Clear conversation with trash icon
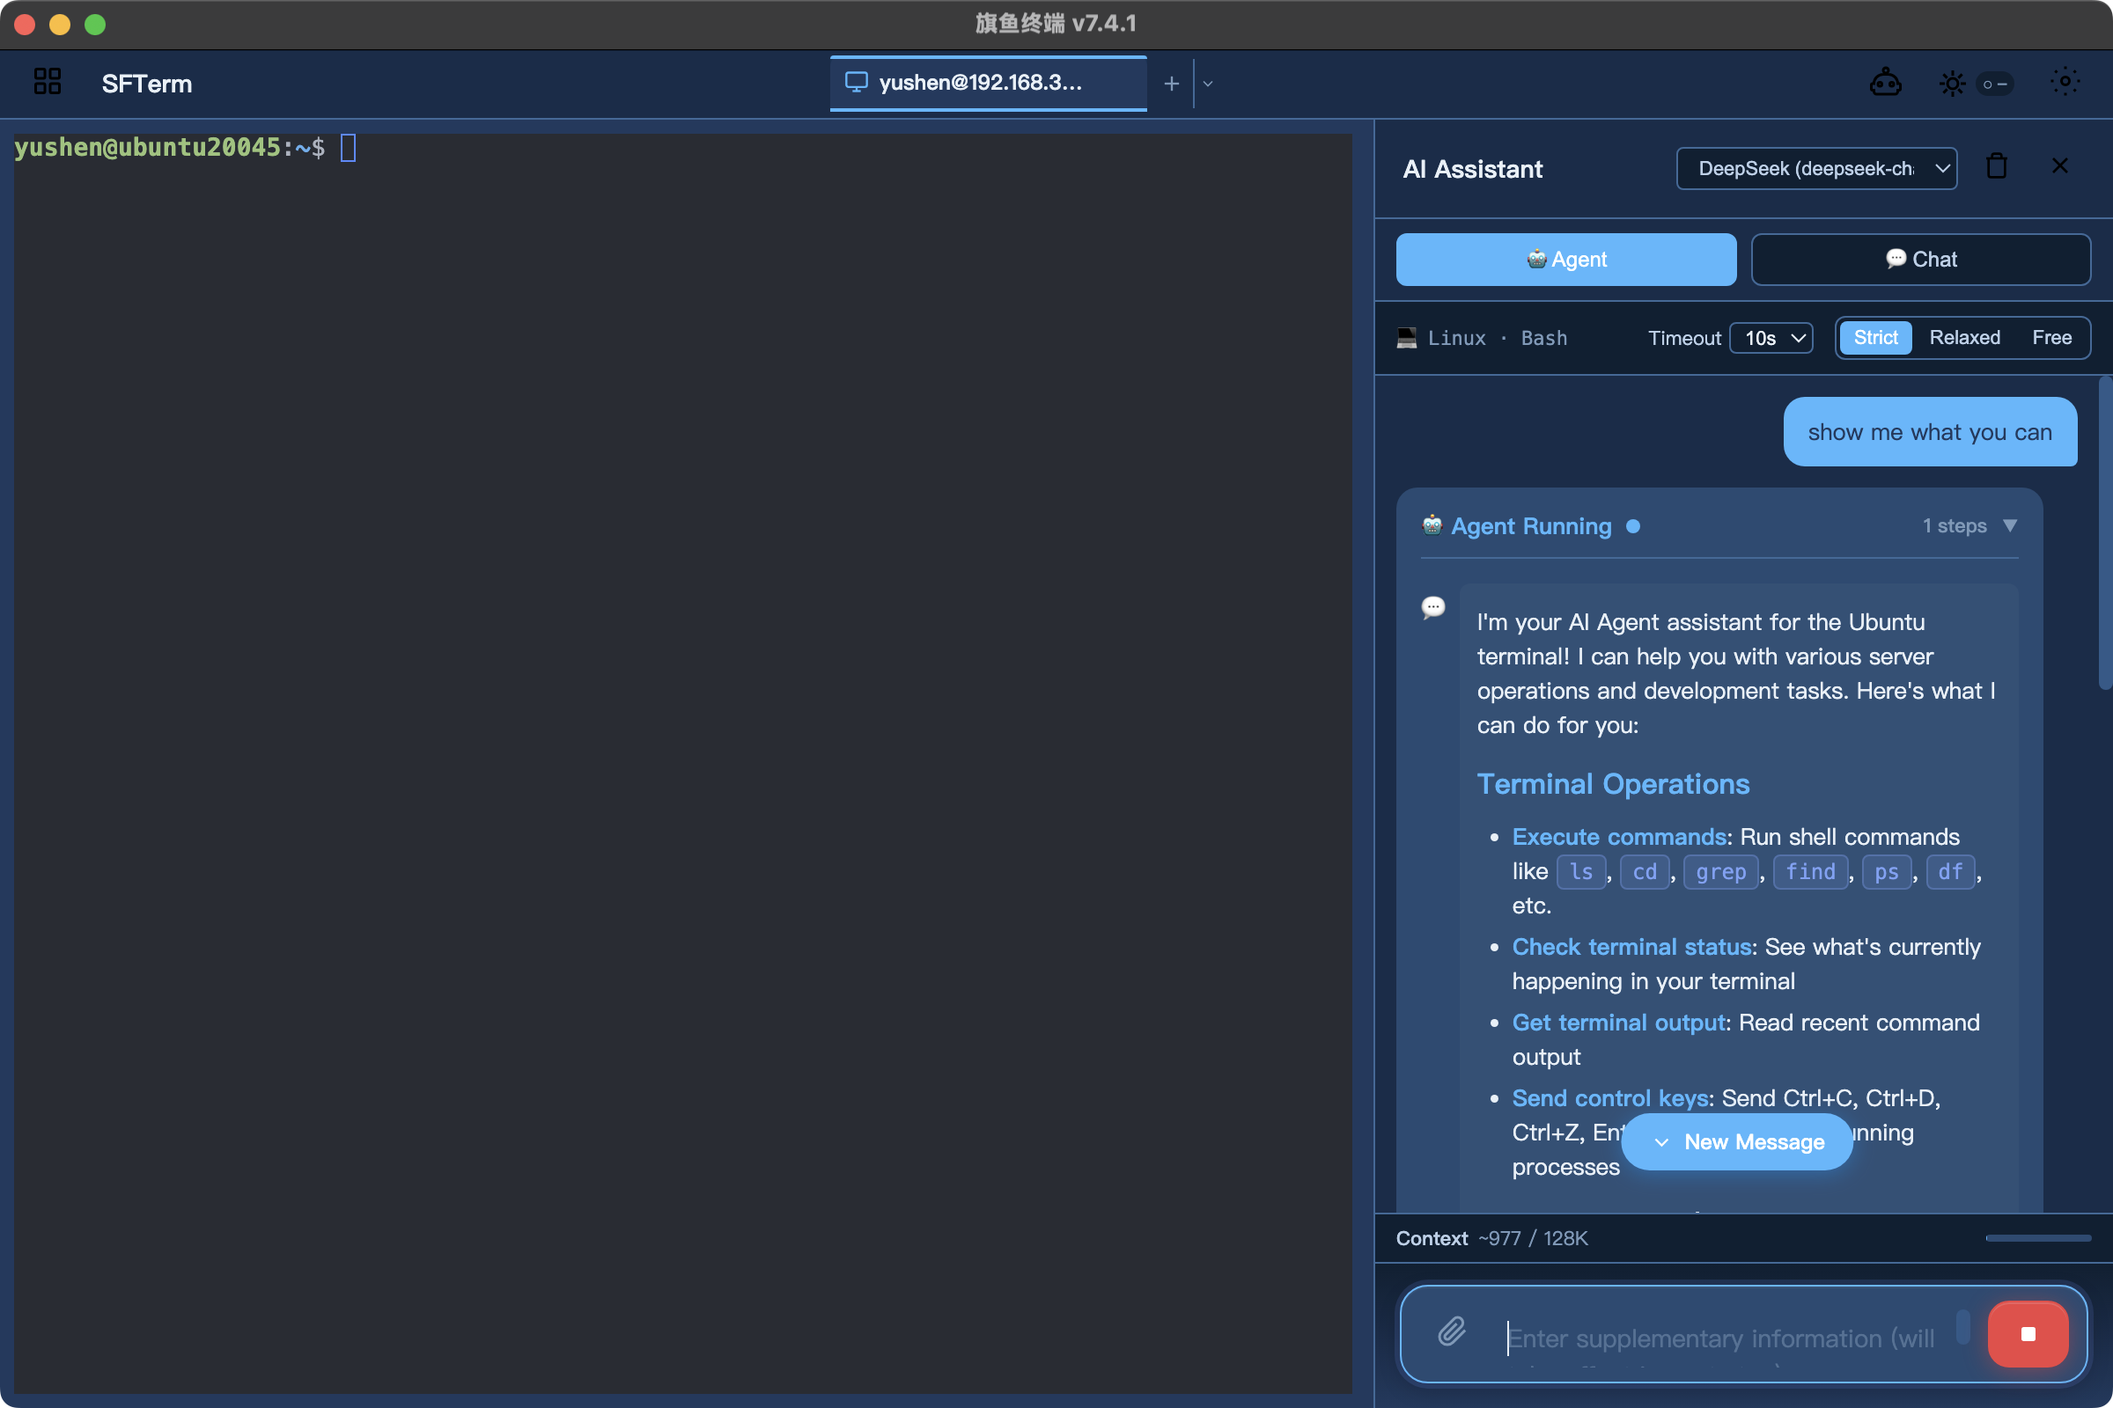The height and width of the screenshot is (1408, 2113). coord(1996,166)
